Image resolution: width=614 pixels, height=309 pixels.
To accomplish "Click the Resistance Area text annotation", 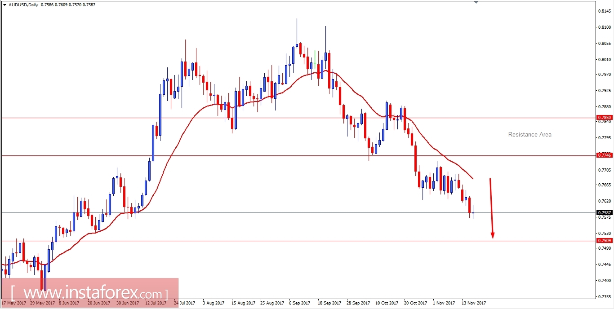I will point(529,134).
